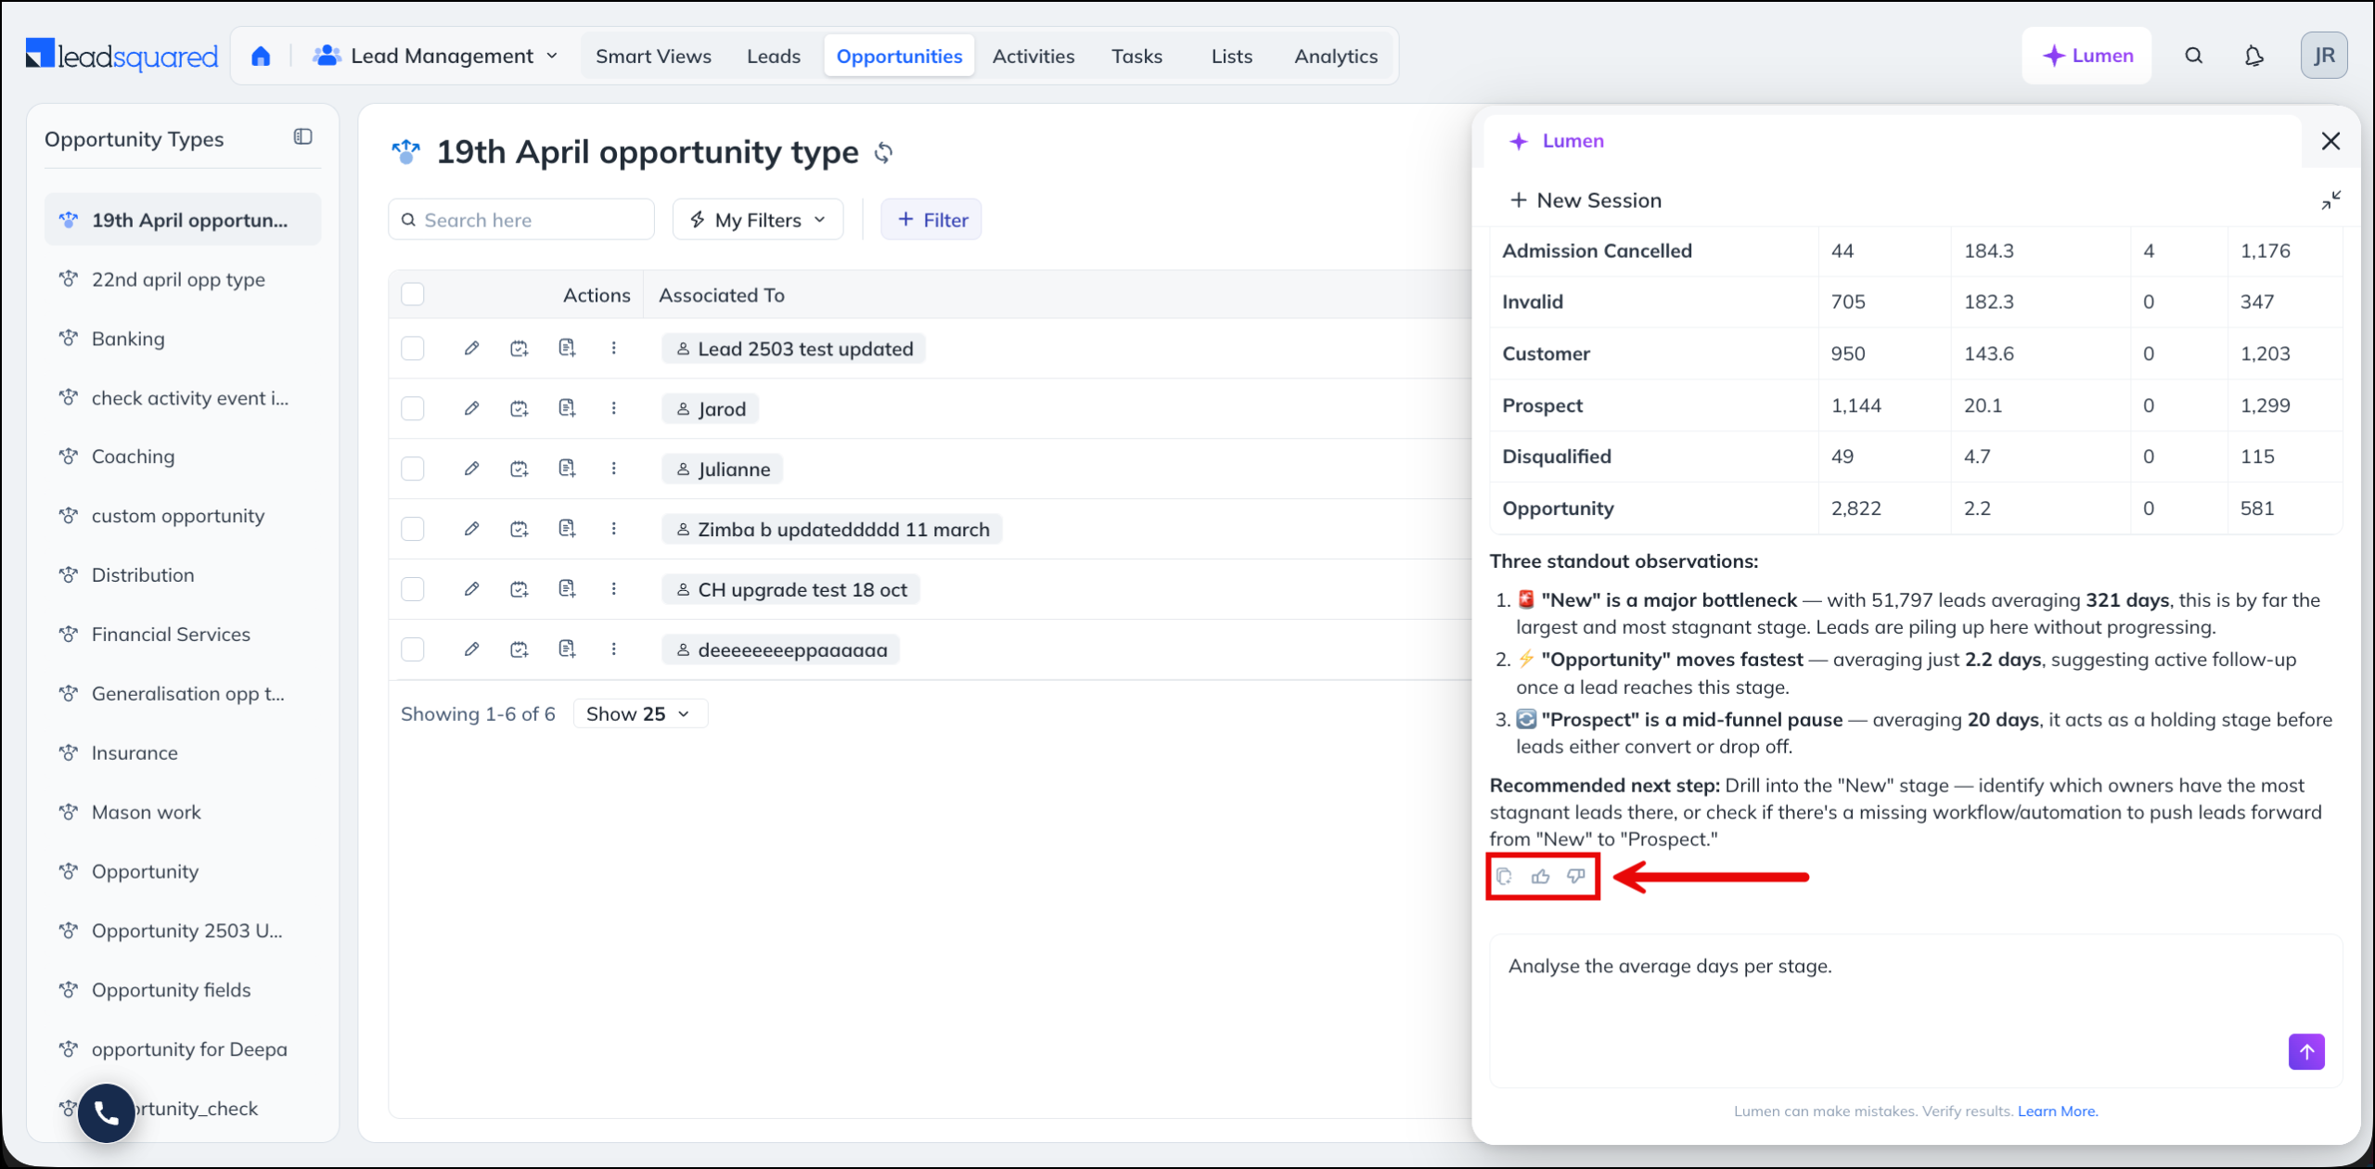This screenshot has width=2375, height=1169.
Task: Switch to the Smart Views tab
Action: click(x=653, y=56)
